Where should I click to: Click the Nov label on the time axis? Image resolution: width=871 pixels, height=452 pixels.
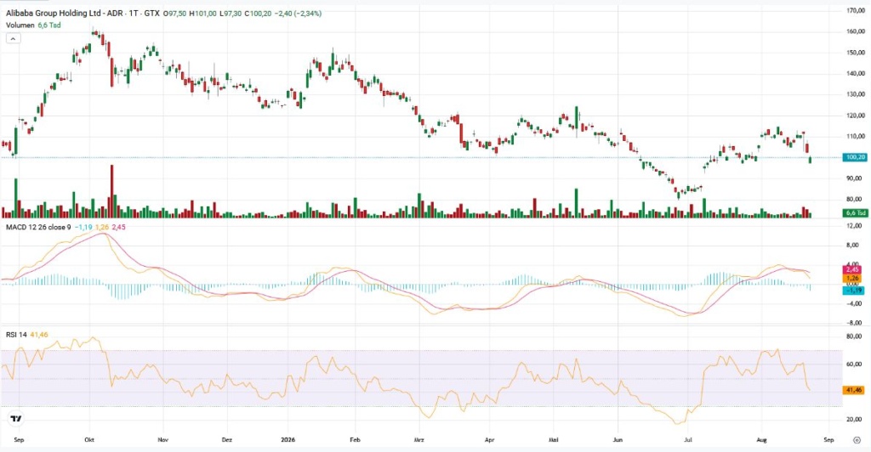pyautogui.click(x=163, y=440)
